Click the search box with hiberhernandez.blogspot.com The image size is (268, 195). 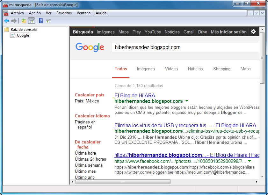pos(185,47)
